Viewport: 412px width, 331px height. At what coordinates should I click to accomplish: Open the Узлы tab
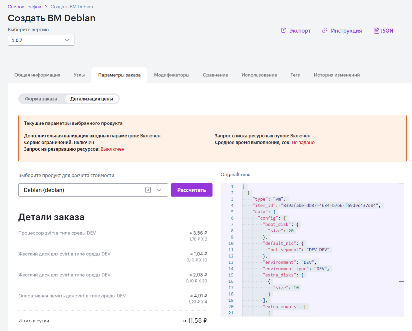pos(79,75)
